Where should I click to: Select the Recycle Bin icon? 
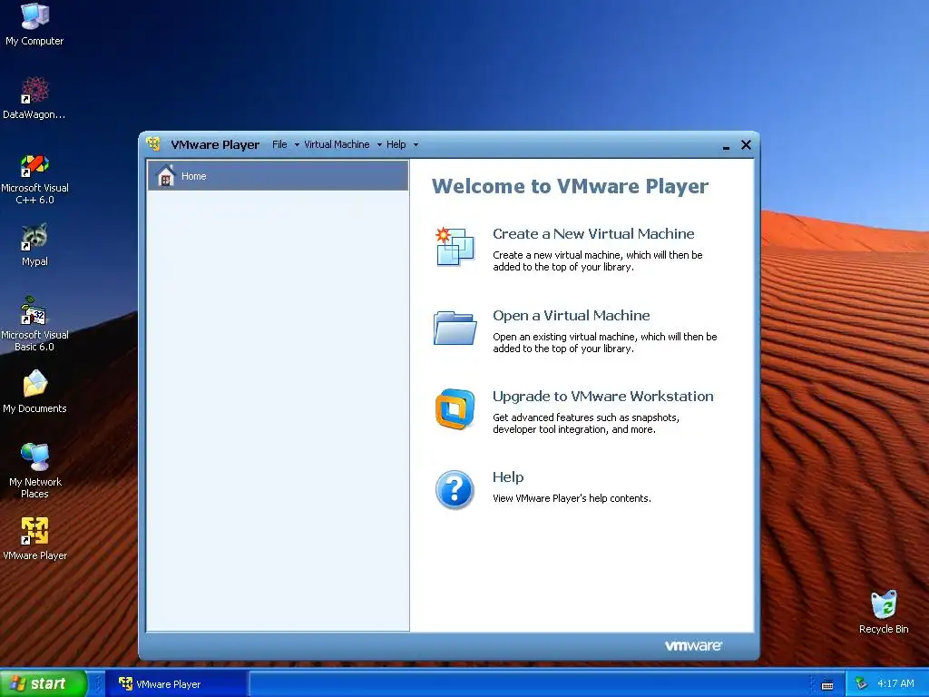point(884,613)
